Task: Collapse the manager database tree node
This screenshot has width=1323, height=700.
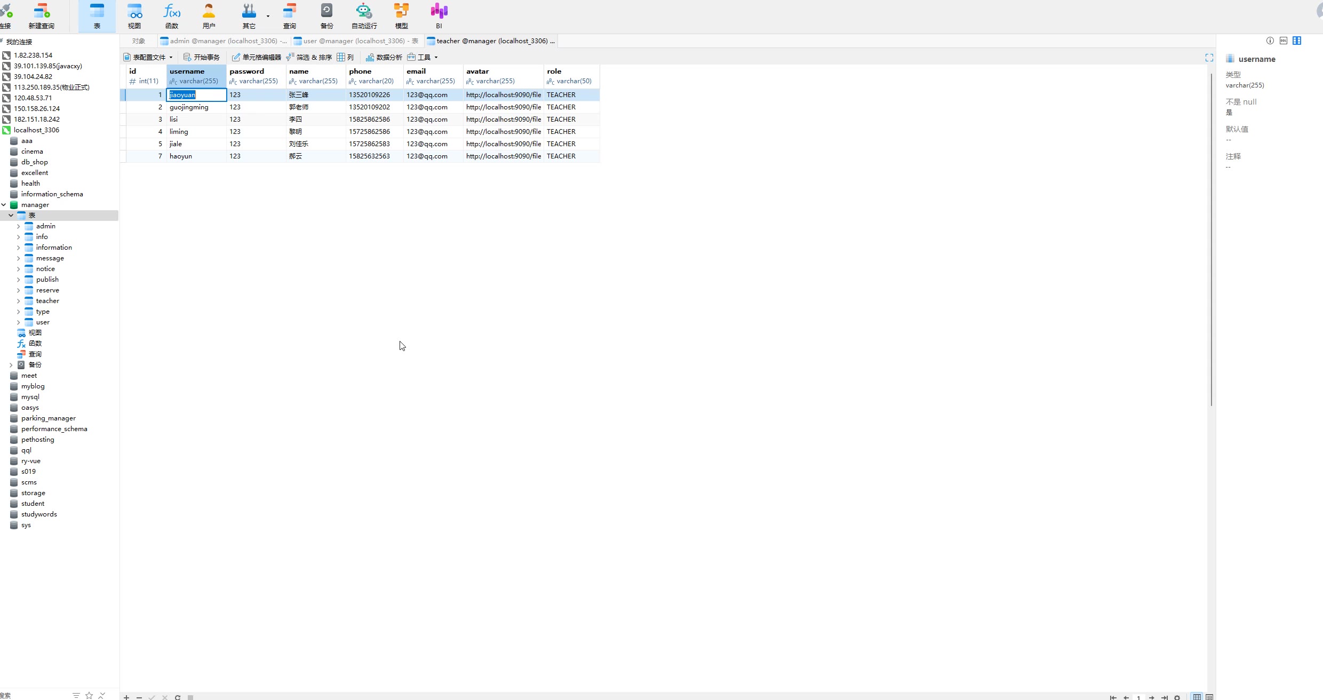Action: [4, 205]
